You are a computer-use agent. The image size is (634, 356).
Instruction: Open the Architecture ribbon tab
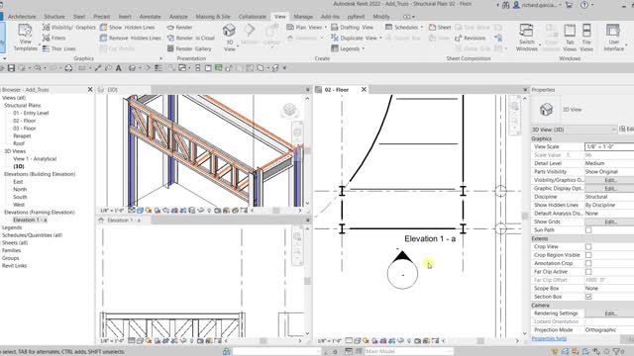point(22,17)
